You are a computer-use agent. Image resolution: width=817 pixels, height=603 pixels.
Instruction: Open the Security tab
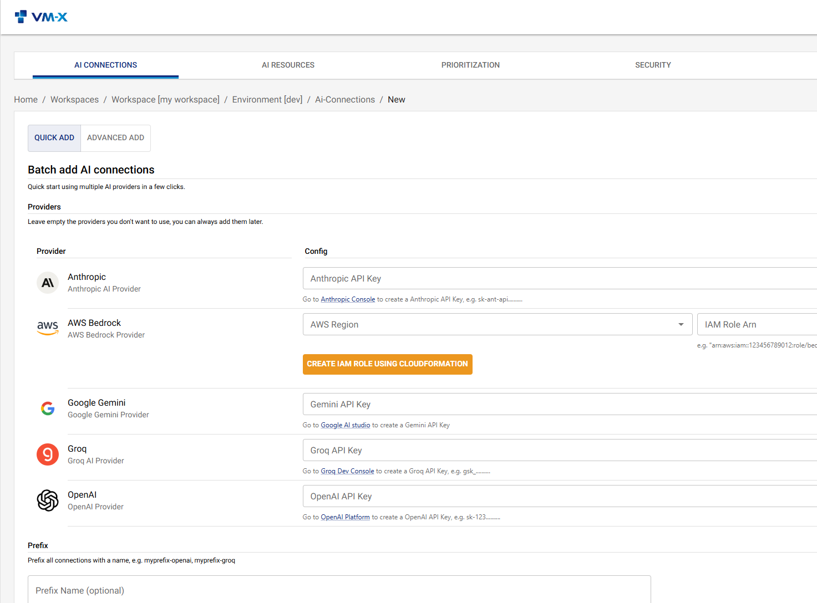click(653, 65)
